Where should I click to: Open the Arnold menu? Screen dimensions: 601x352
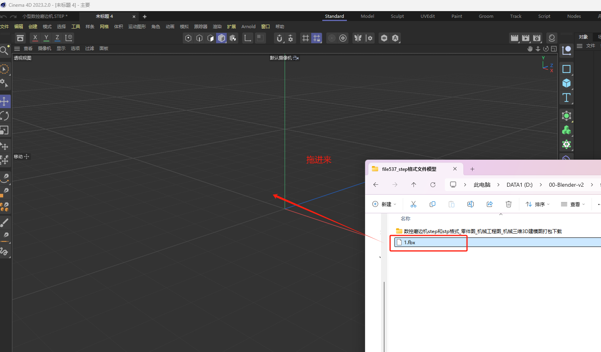click(249, 27)
